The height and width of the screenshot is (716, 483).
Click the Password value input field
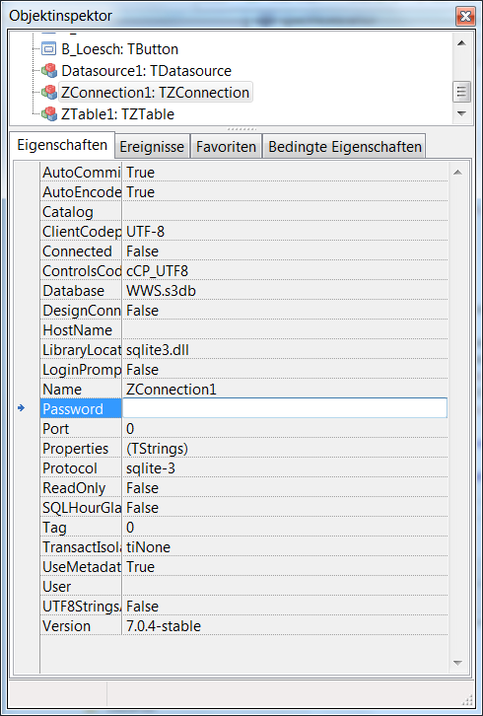pos(285,408)
